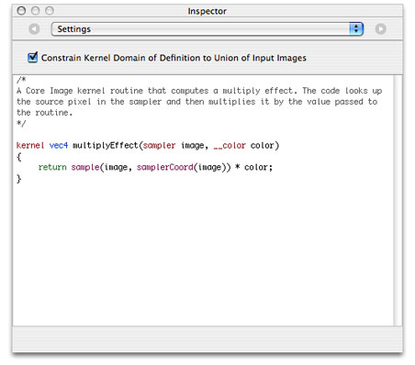Click the back arrow in Inspector
This screenshot has height=365, width=415.
click(34, 29)
